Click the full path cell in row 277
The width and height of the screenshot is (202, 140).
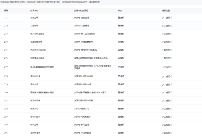pos(93,67)
